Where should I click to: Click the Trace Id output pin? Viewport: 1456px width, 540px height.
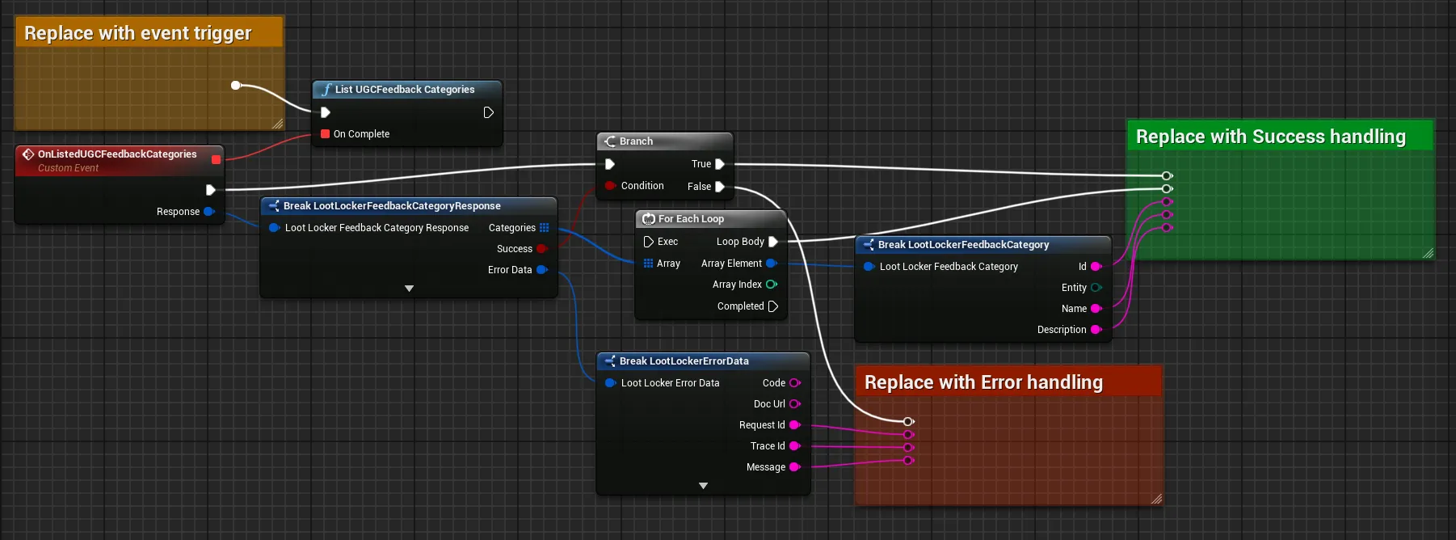tap(795, 446)
